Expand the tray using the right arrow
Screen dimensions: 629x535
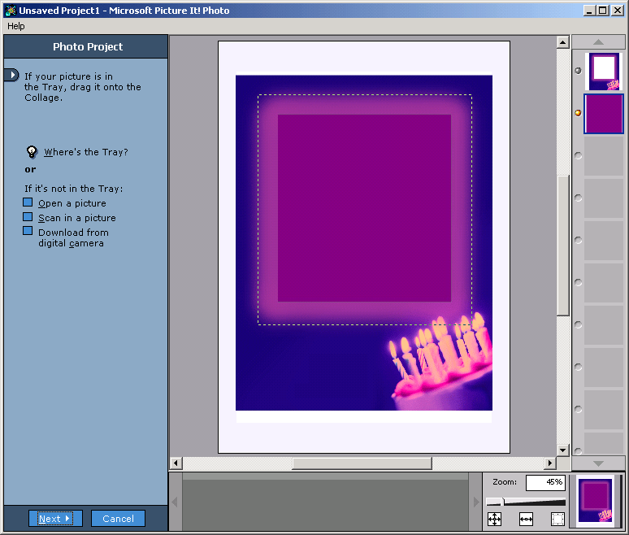pyautogui.click(x=476, y=502)
